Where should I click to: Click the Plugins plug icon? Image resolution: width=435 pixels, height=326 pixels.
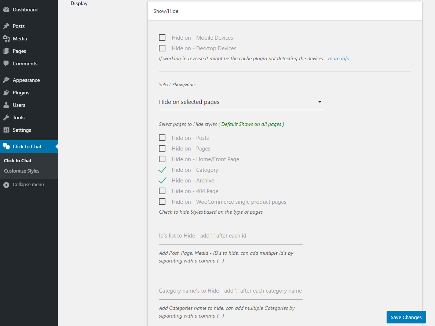[x=6, y=93]
